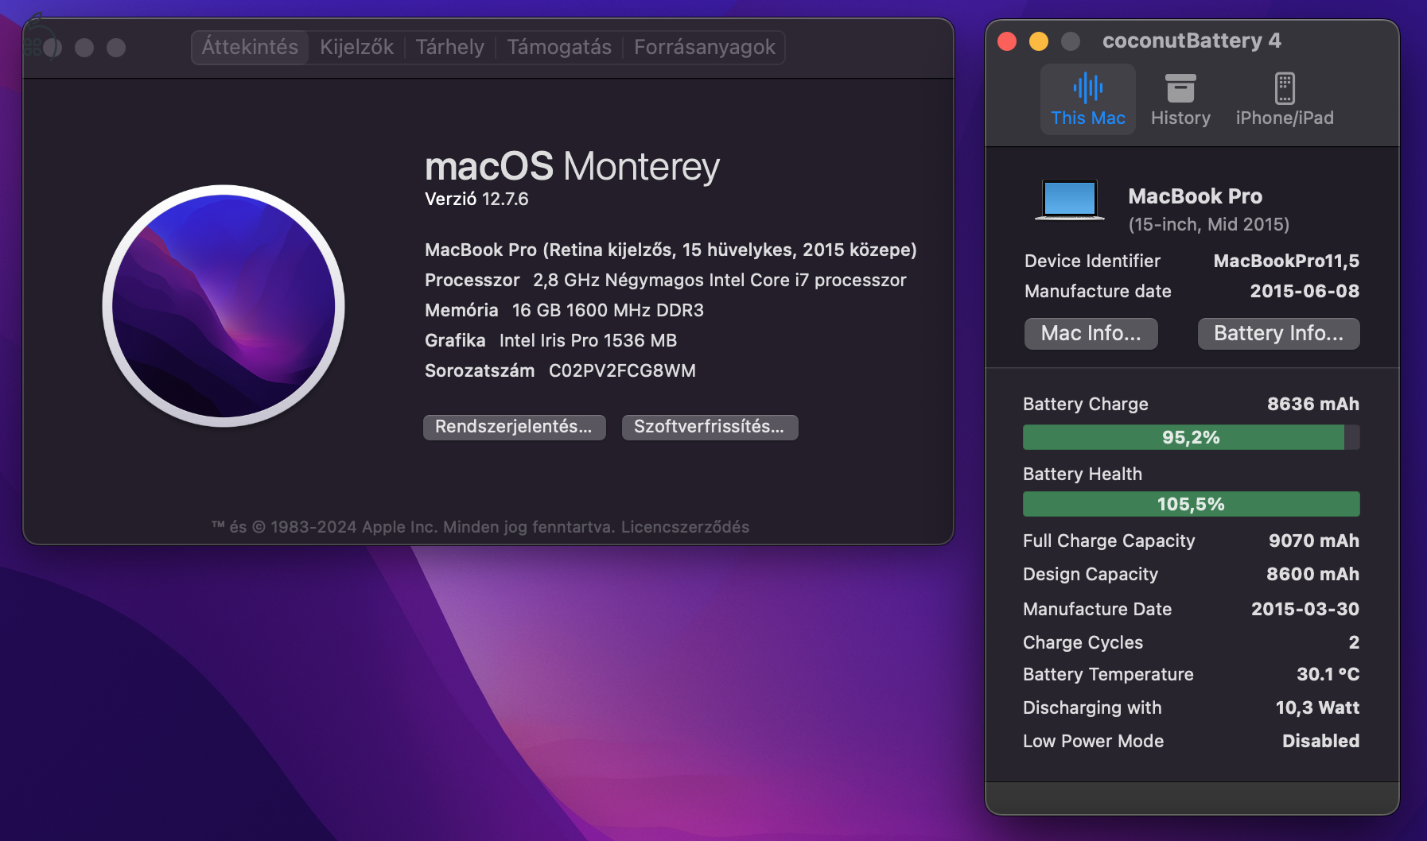Viewport: 1427px width, 841px height.
Task: Select the This Mac toolbar icon
Action: [x=1087, y=100]
